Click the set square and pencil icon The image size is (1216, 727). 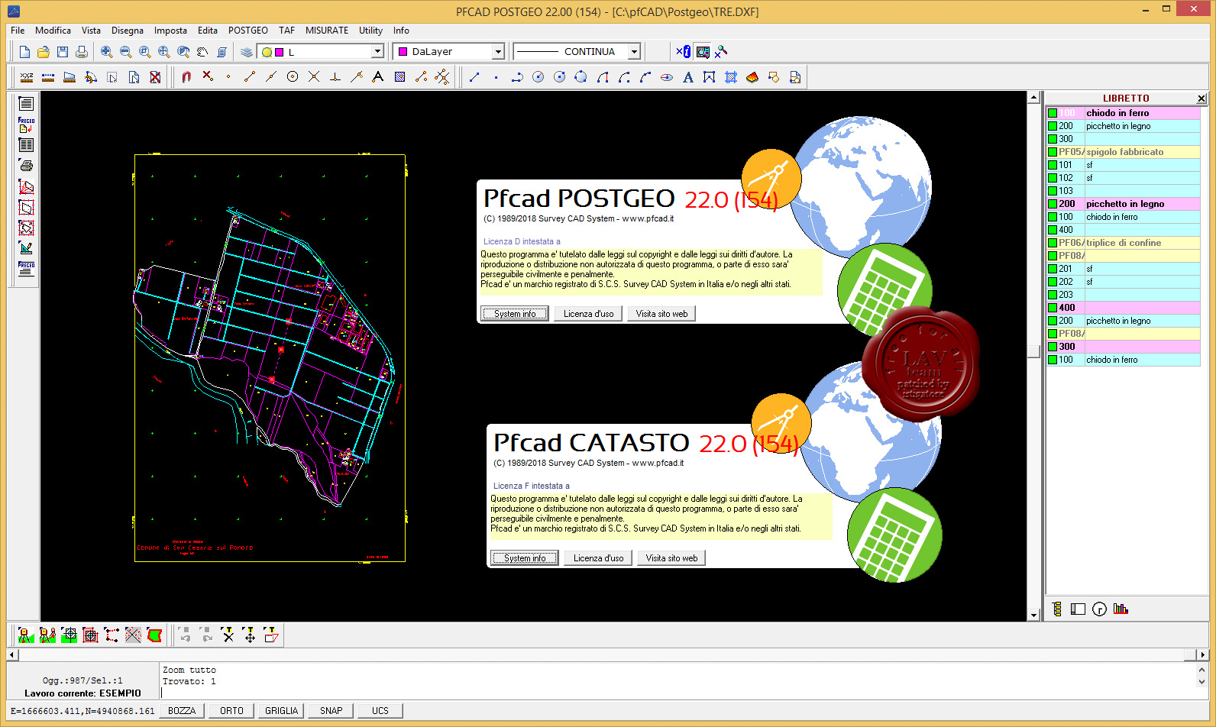coord(26,248)
